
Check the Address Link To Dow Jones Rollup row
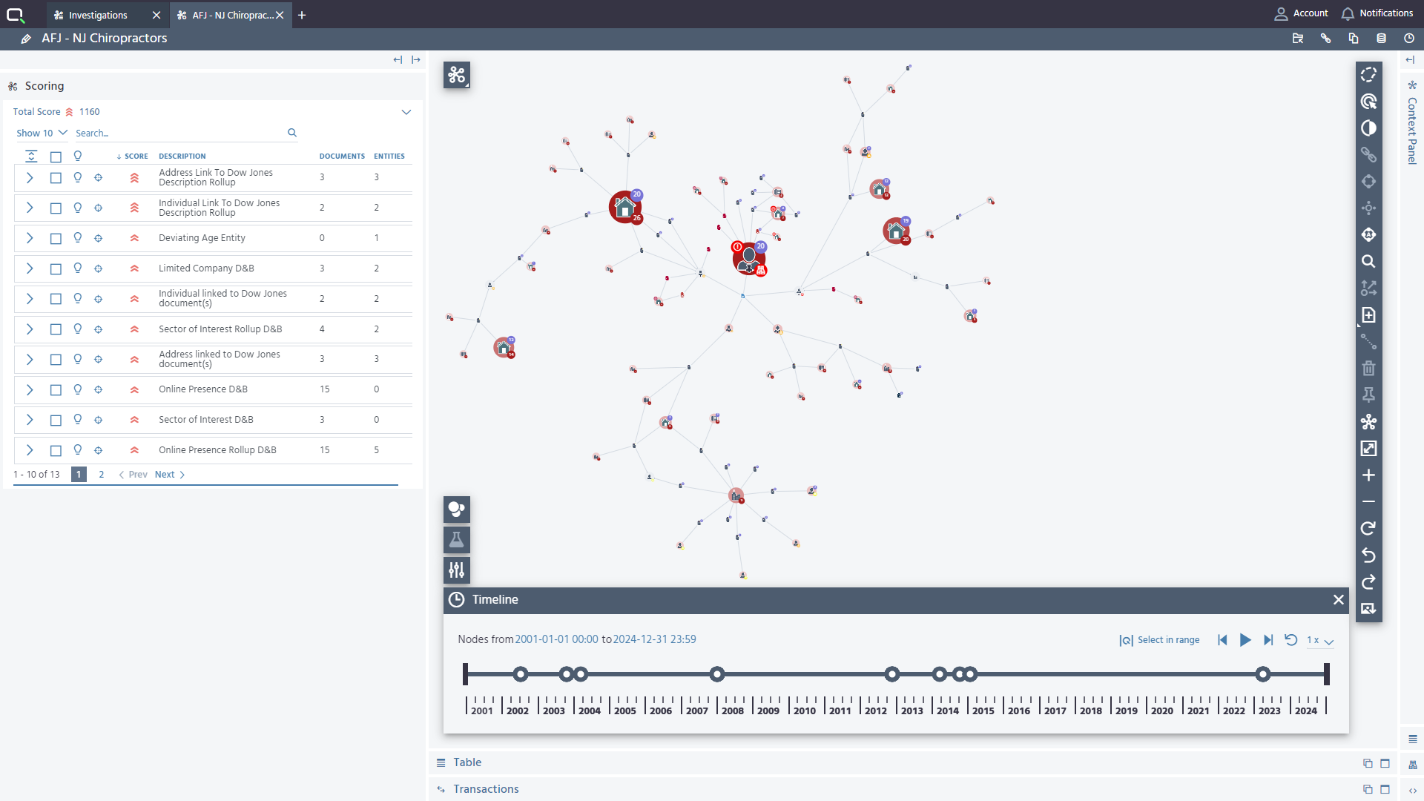pyautogui.click(x=56, y=178)
